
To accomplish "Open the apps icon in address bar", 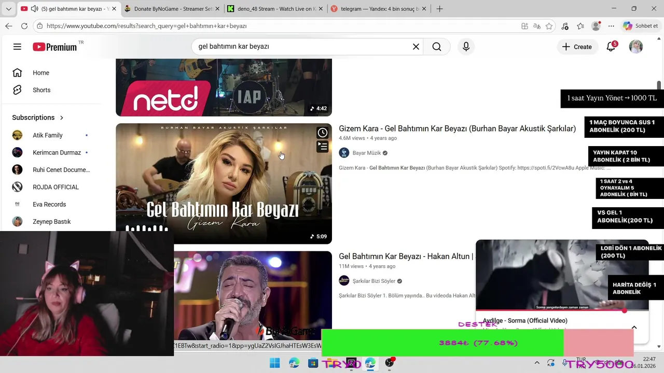I will coord(524,26).
